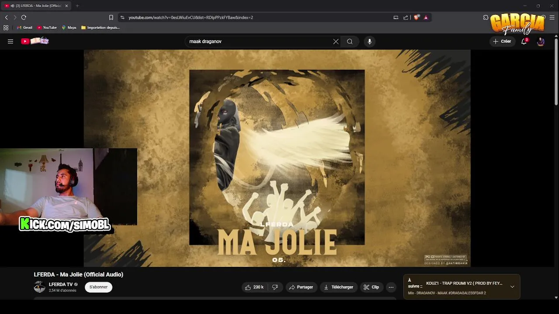The image size is (559, 314).
Task: Submit search with the magnifier icon
Action: [x=350, y=41]
